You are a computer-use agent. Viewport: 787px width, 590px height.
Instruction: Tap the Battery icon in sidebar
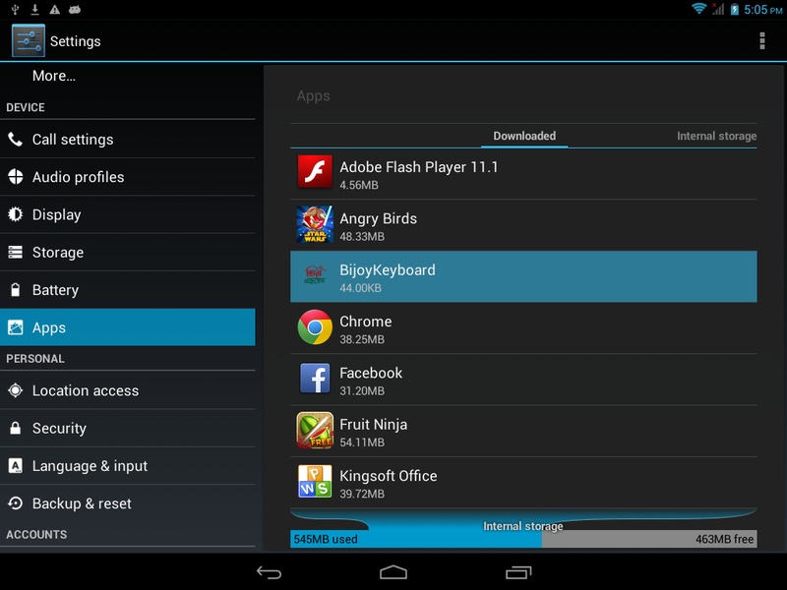(x=16, y=289)
